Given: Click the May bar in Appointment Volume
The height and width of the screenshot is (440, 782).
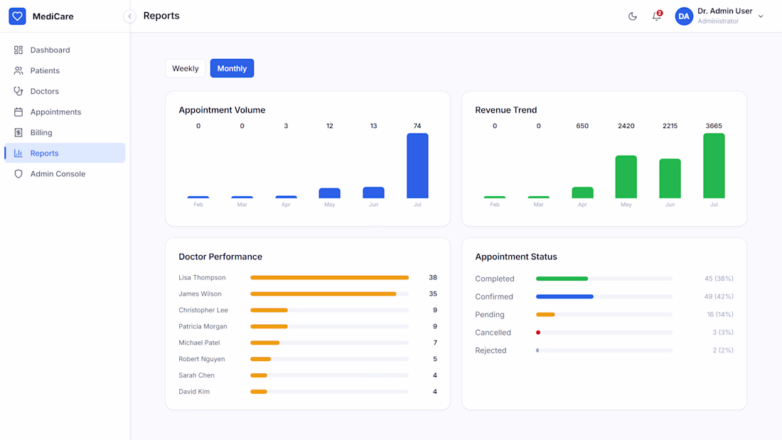Looking at the screenshot, I should point(330,193).
